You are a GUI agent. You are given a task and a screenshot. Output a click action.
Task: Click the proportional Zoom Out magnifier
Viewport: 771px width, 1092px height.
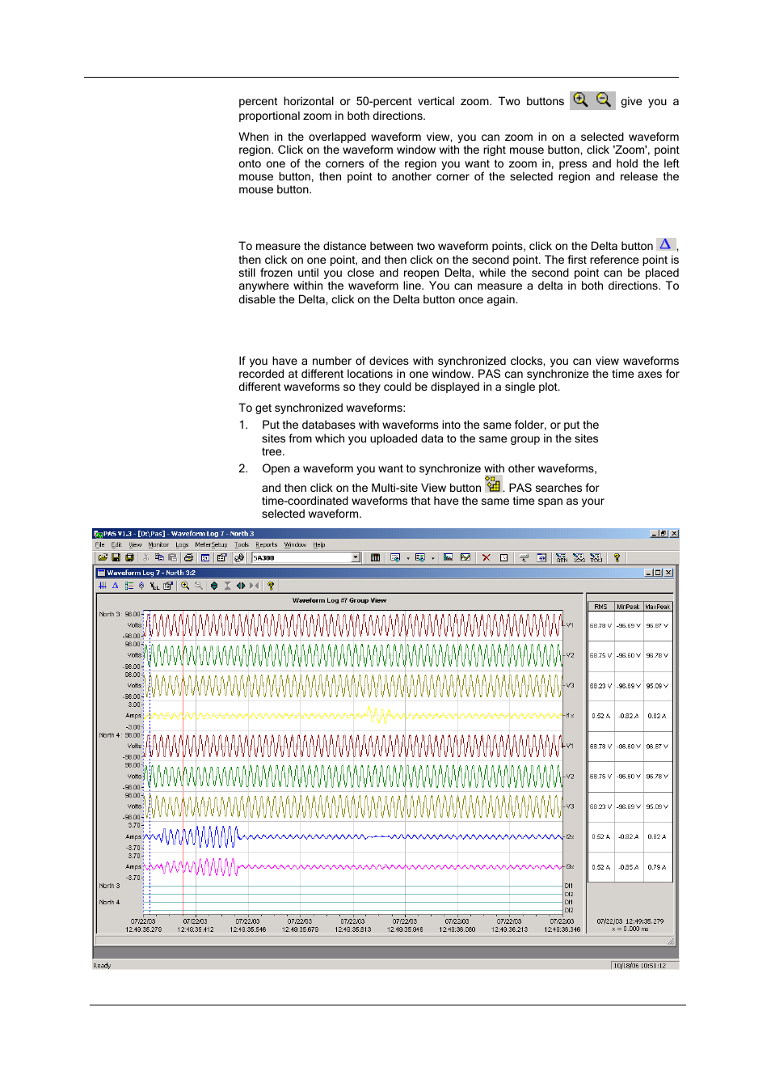199,586
